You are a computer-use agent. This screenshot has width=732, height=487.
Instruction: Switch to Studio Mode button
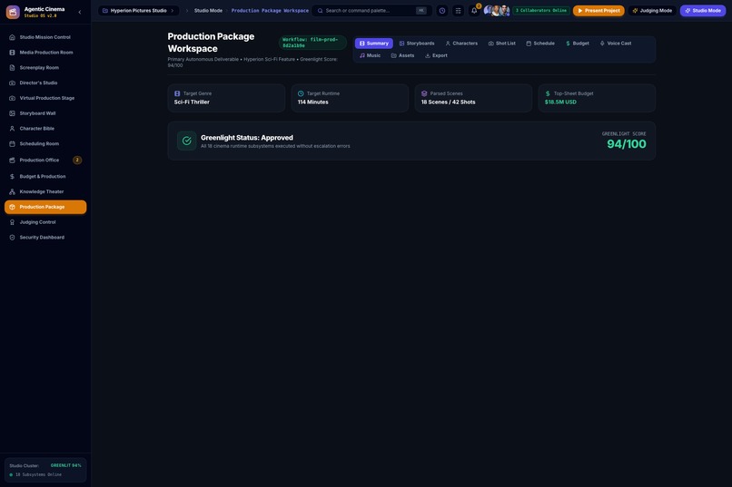703,11
